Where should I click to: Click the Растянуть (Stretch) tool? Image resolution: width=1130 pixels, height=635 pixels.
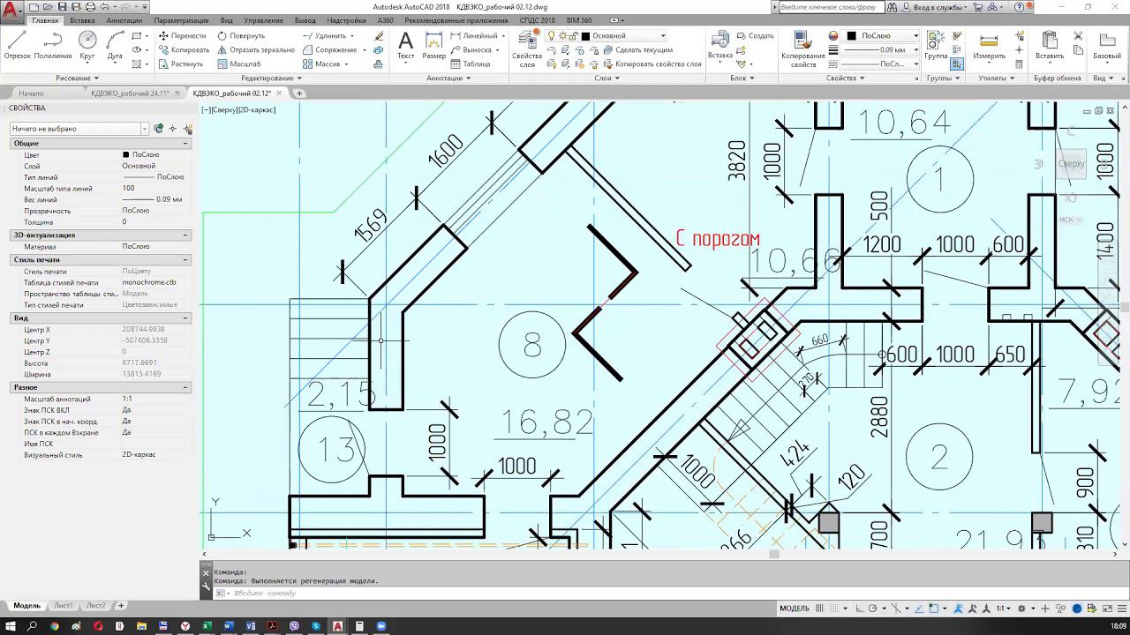181,64
